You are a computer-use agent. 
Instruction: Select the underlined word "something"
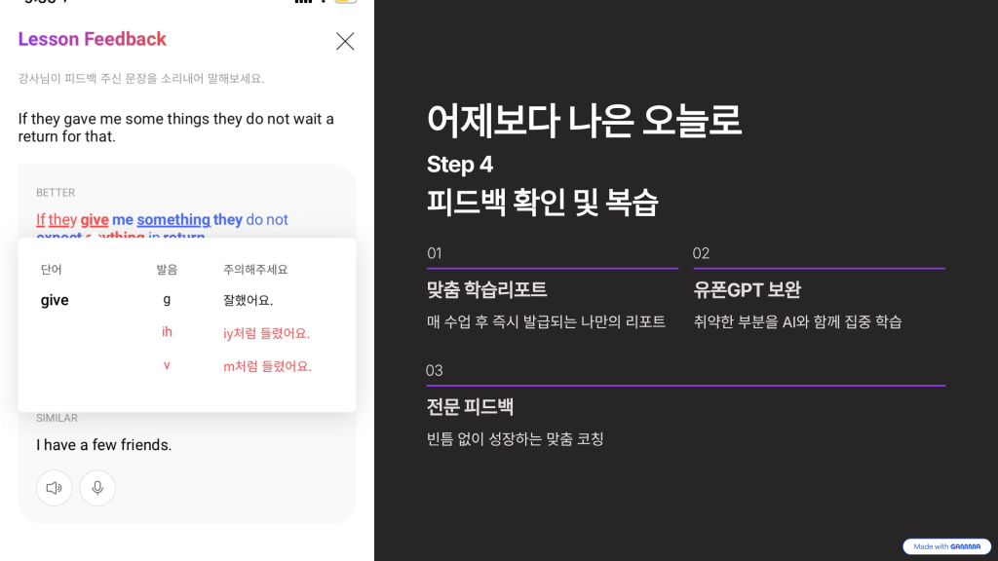173,220
